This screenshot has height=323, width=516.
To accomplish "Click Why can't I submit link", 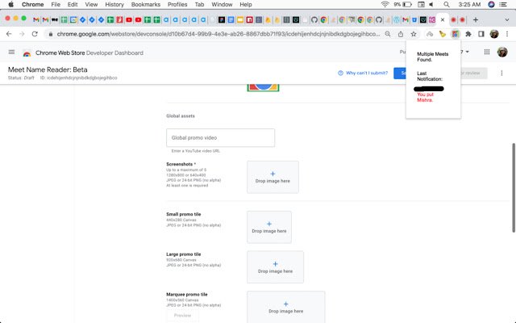I will 363,73.
